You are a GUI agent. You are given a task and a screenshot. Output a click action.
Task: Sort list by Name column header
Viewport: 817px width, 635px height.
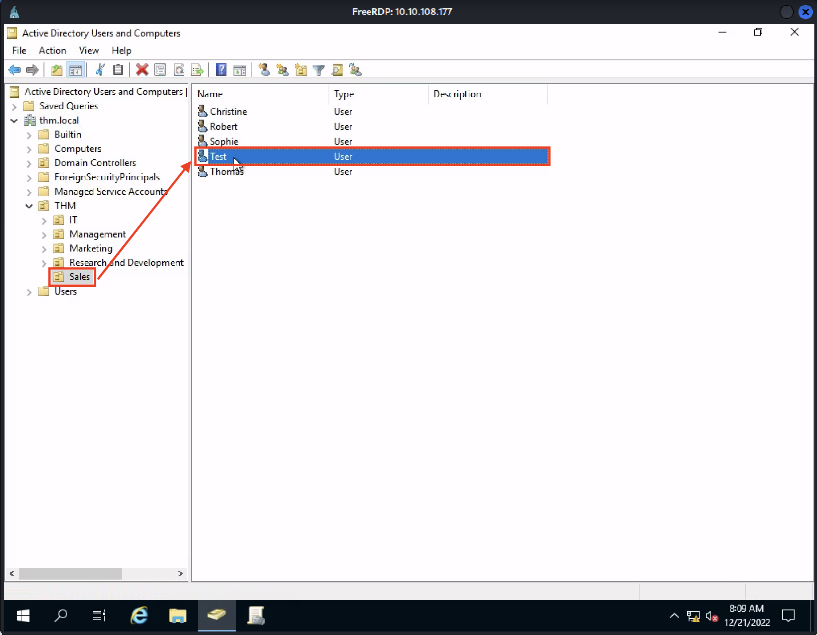(x=261, y=94)
